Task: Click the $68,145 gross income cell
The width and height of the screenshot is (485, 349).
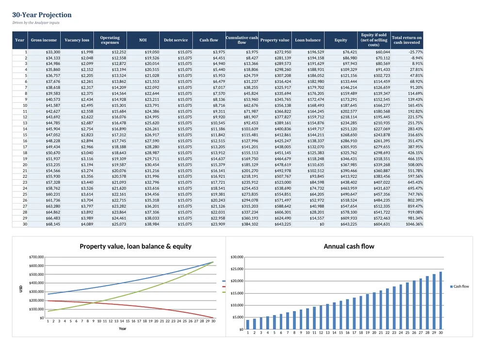Action: tap(44, 224)
